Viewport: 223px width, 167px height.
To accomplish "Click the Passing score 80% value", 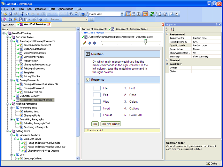I will tap(206, 42).
